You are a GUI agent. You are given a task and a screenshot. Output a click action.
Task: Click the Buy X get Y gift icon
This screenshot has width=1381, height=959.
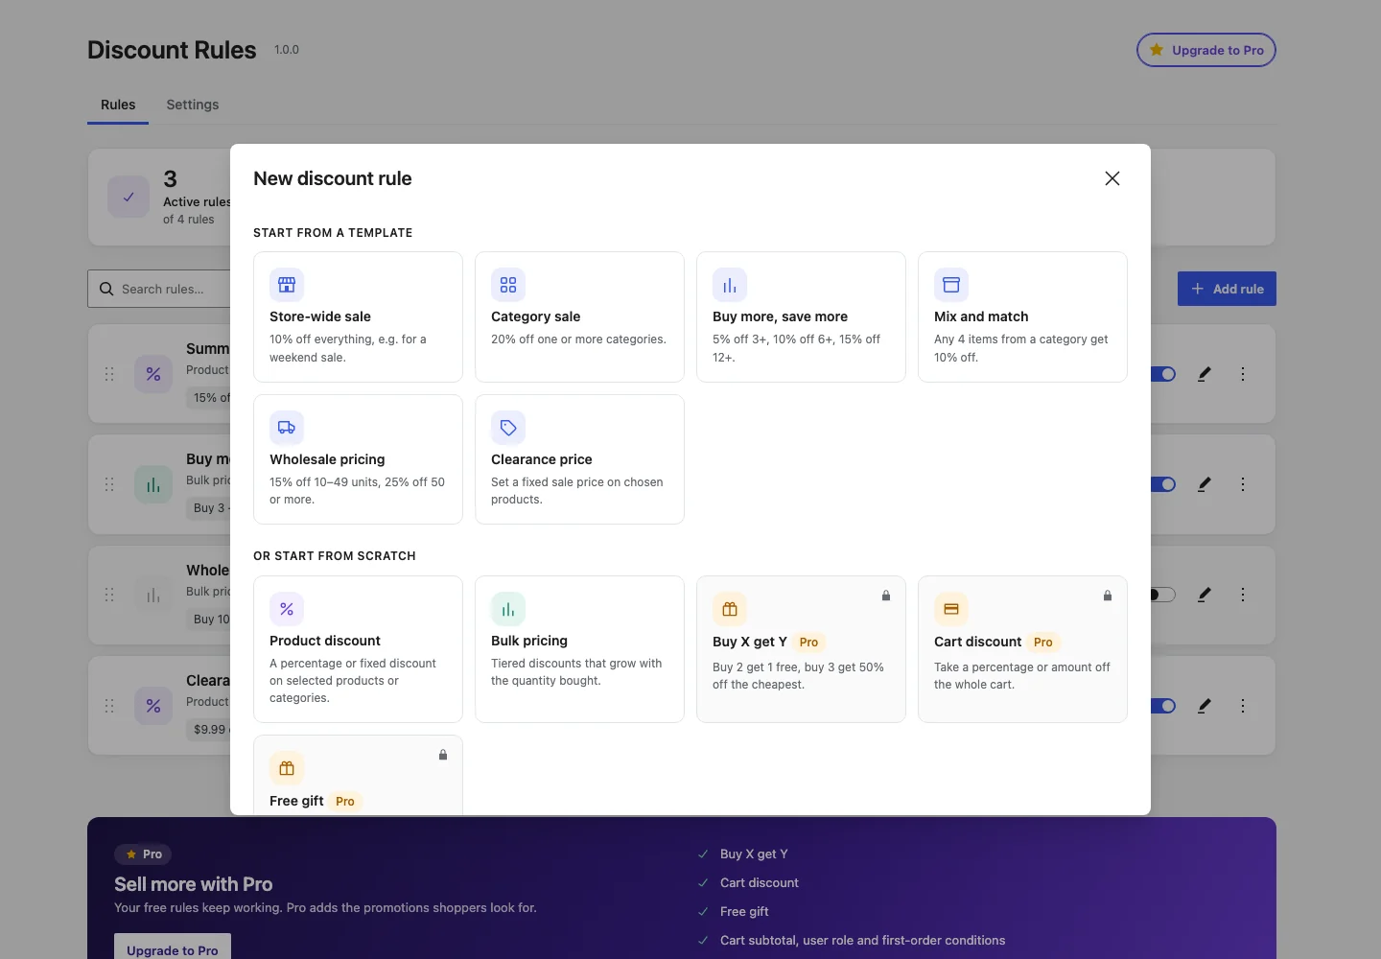coord(730,609)
